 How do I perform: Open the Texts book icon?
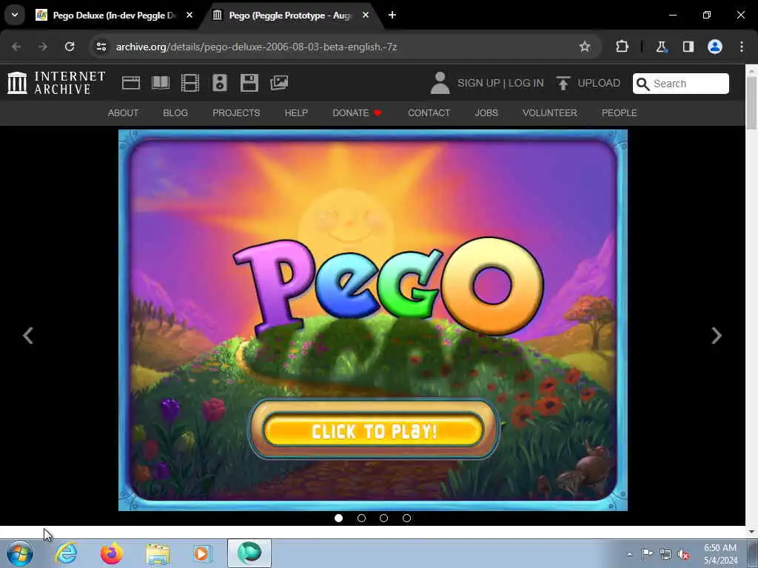tap(161, 83)
